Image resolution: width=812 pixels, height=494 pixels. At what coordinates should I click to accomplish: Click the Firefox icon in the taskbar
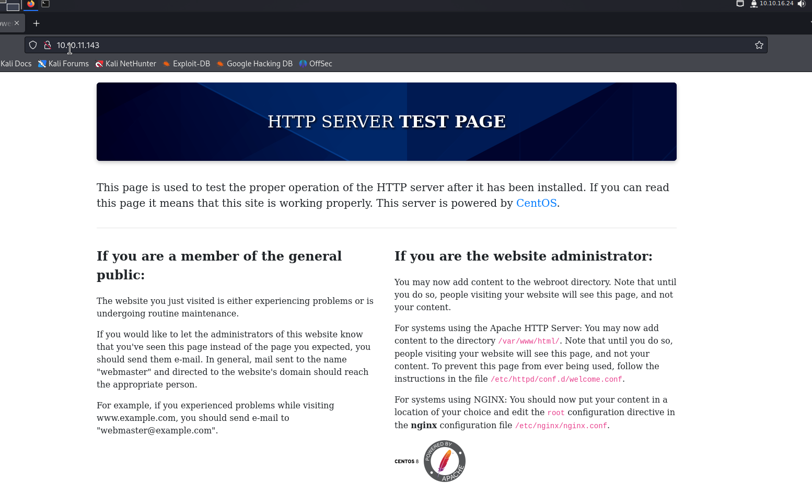(x=31, y=4)
